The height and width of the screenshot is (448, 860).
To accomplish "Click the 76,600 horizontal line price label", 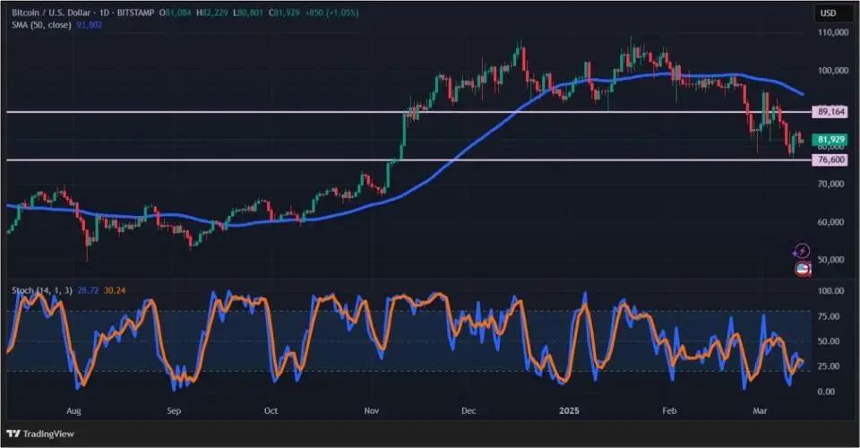I will coord(830,159).
